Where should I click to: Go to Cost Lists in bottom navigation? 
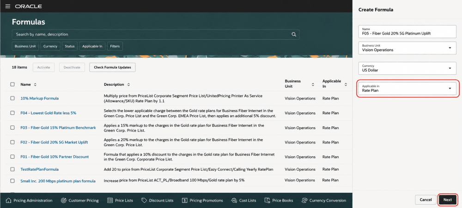point(244,200)
